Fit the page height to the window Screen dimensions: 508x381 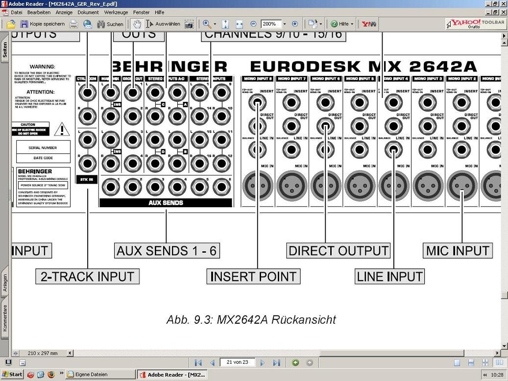pos(225,24)
